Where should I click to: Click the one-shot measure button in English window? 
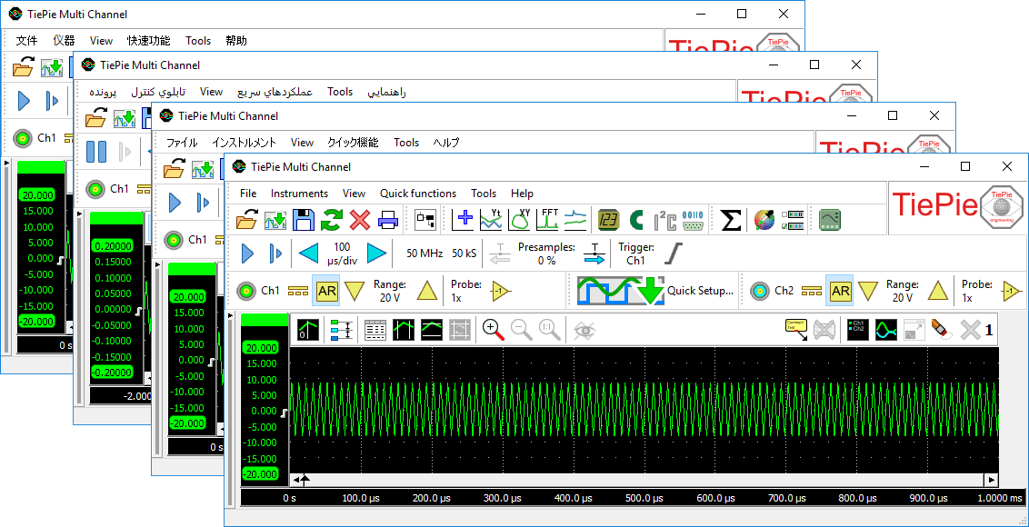[276, 254]
